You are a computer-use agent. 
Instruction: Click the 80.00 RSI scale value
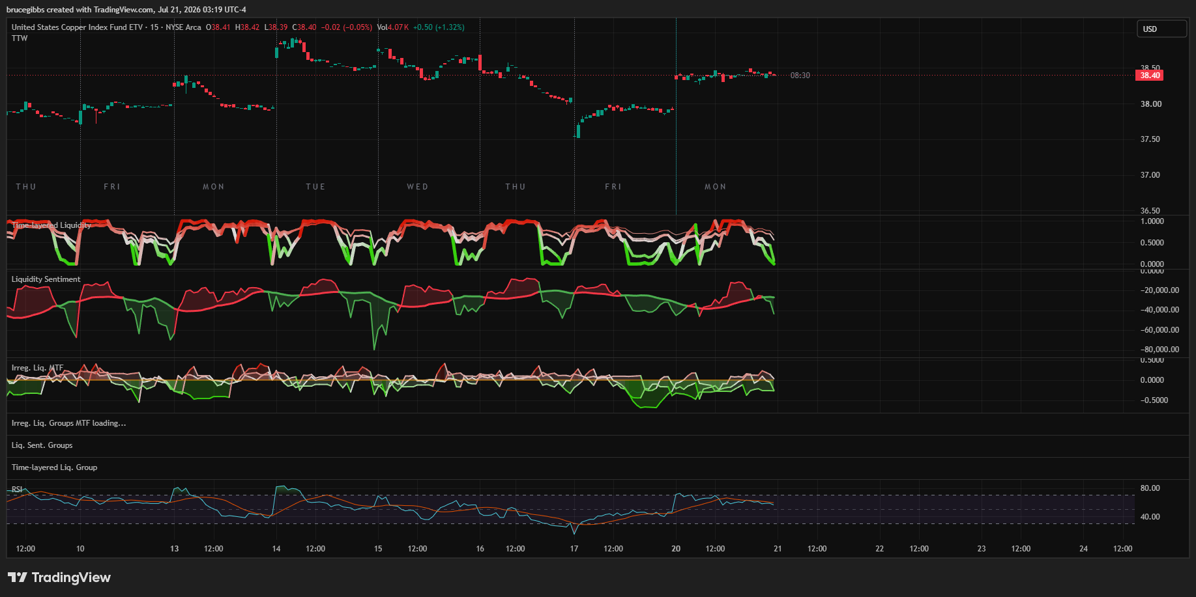[1150, 488]
